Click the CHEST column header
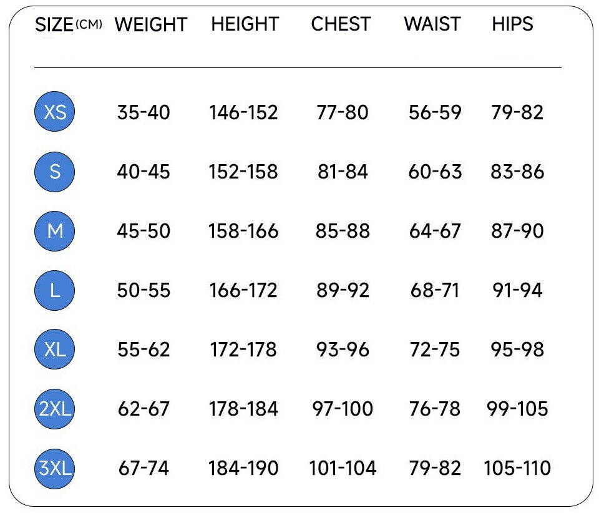The image size is (599, 513). coord(341,24)
